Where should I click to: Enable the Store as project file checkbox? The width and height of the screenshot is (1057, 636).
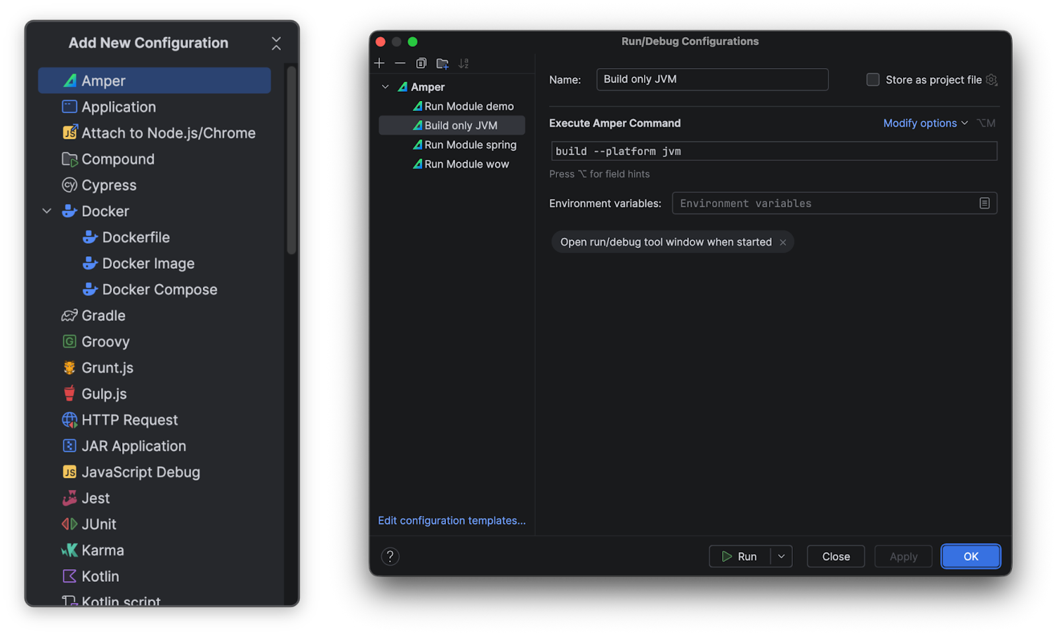873,80
